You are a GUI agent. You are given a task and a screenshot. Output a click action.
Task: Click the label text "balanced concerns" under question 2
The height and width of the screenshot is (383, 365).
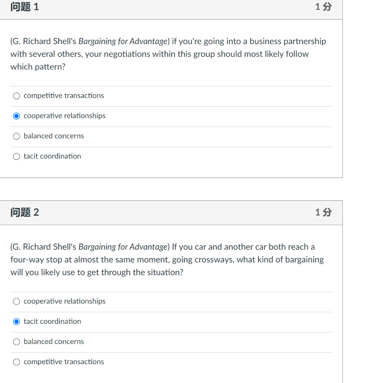[x=53, y=341]
